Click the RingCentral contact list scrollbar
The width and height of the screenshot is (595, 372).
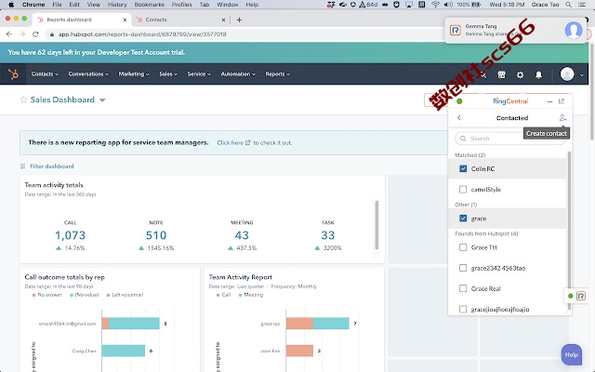point(569,231)
